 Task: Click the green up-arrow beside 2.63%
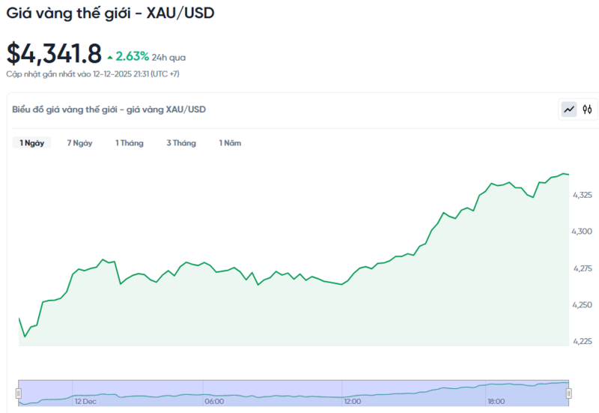[110, 57]
